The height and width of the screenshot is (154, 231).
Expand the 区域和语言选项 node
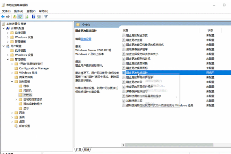(16, 100)
